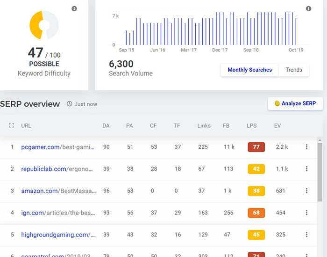Switch to the Trends tab
Image resolution: width=327 pixels, height=257 pixels.
294,70
